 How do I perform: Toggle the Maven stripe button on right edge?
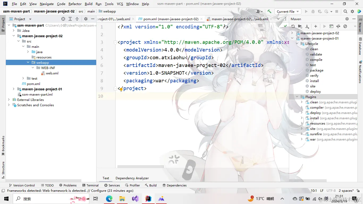coord(360,25)
